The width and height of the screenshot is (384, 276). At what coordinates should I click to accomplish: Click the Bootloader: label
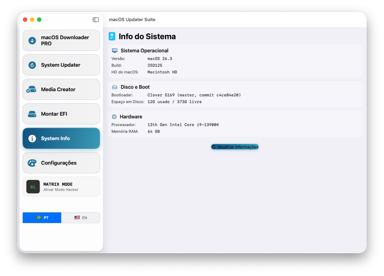122,95
